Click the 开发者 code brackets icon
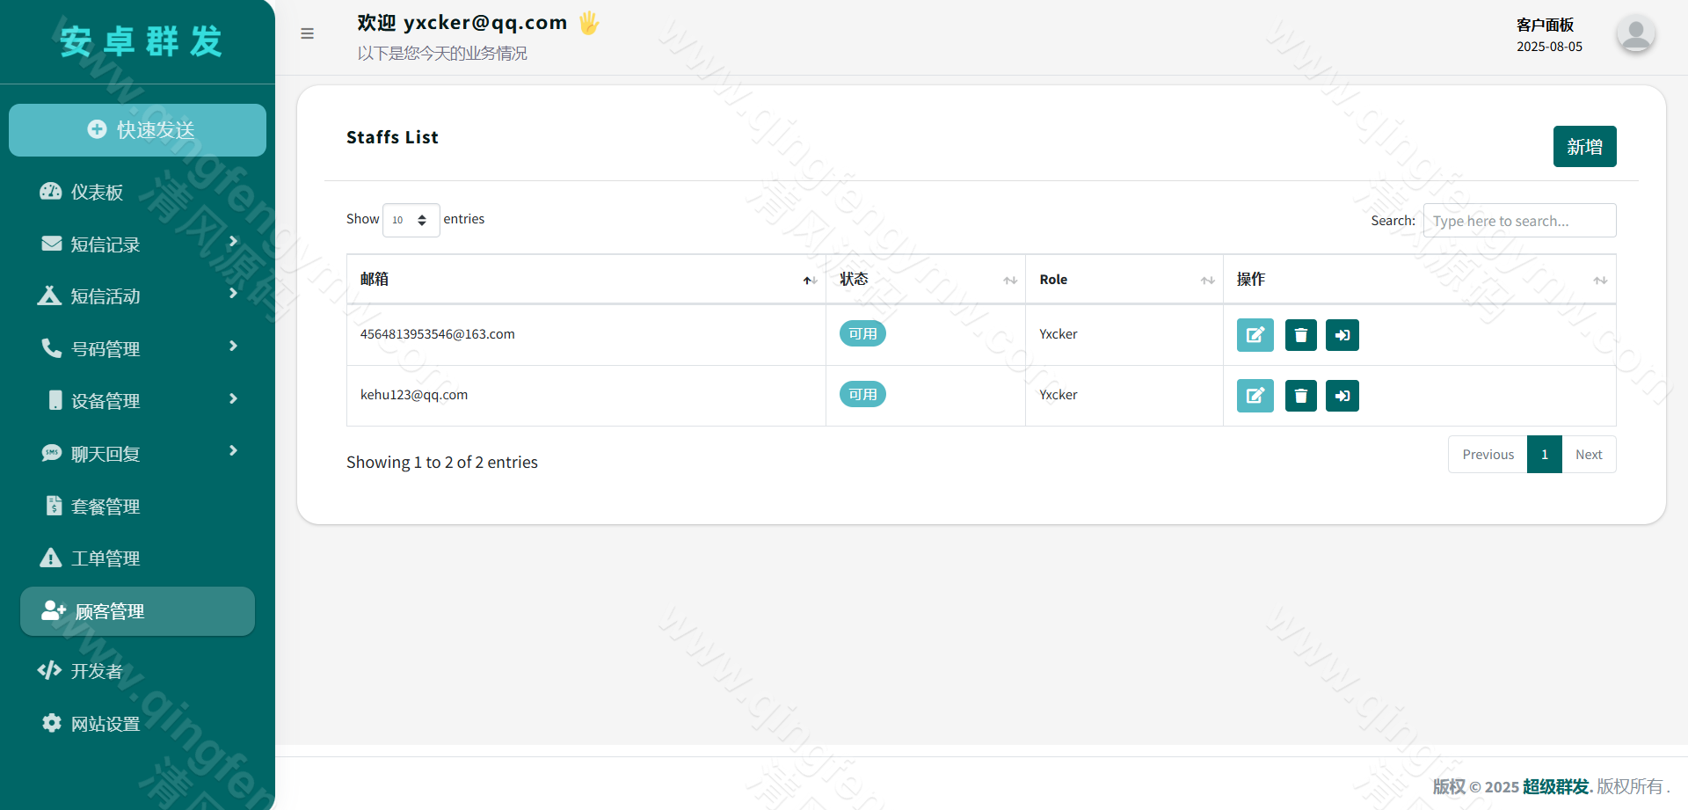Screen dimensions: 1688x810 click(x=49, y=670)
